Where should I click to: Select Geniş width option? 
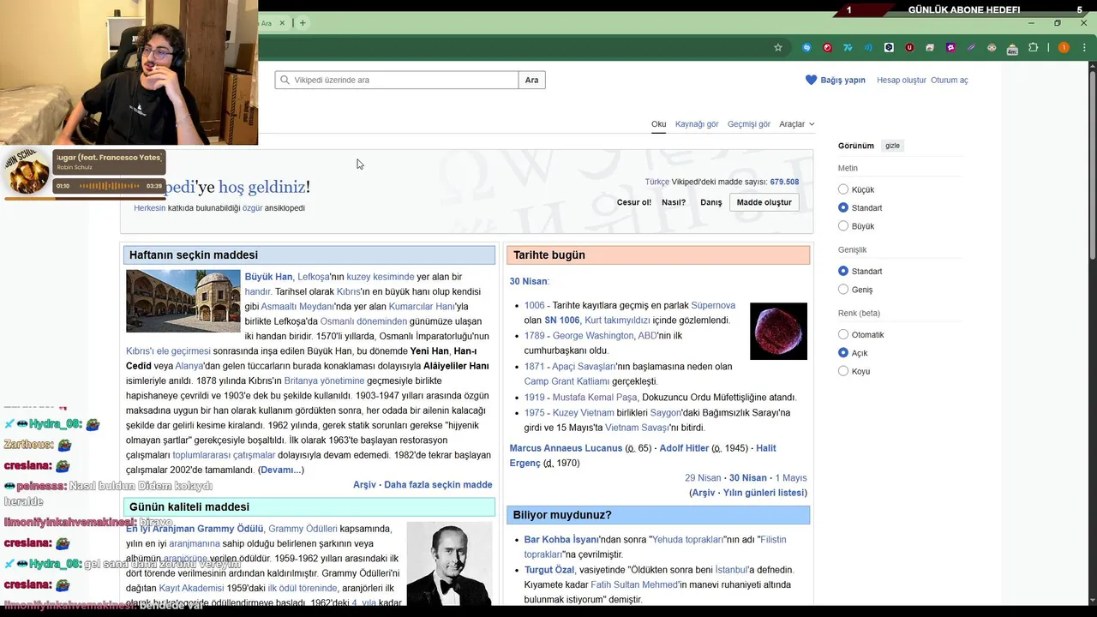(843, 290)
